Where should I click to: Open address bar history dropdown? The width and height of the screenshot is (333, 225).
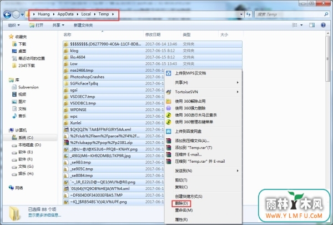point(241,14)
